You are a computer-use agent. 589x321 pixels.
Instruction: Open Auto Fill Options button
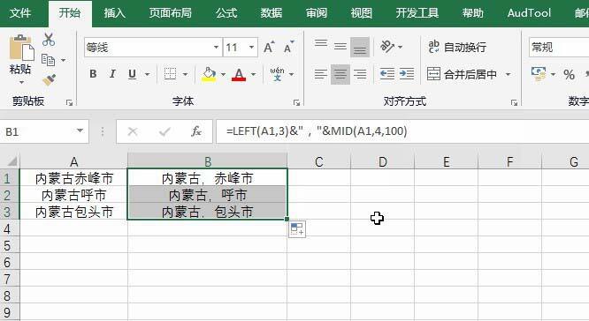[x=297, y=229]
